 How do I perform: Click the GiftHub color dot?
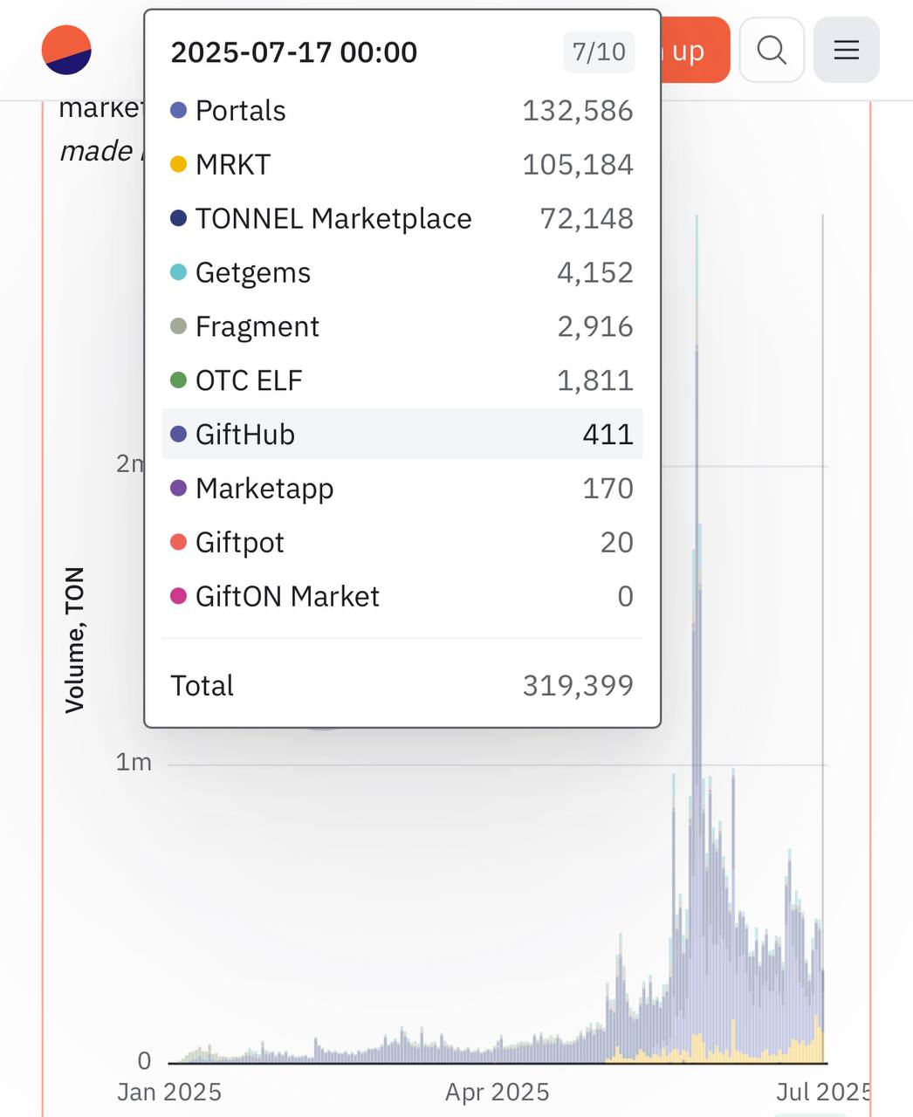(178, 434)
